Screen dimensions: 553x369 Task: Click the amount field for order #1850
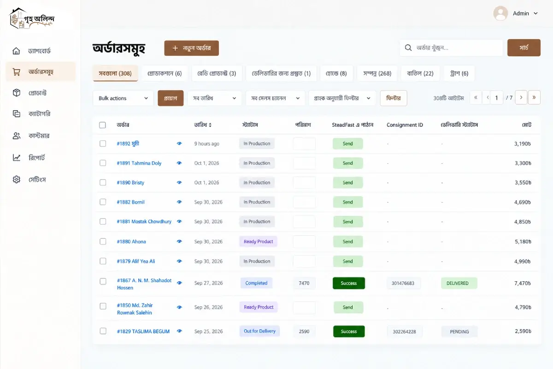[x=304, y=307]
